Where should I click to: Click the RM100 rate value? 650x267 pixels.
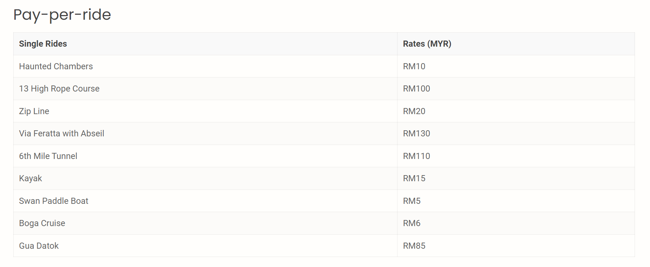416,89
